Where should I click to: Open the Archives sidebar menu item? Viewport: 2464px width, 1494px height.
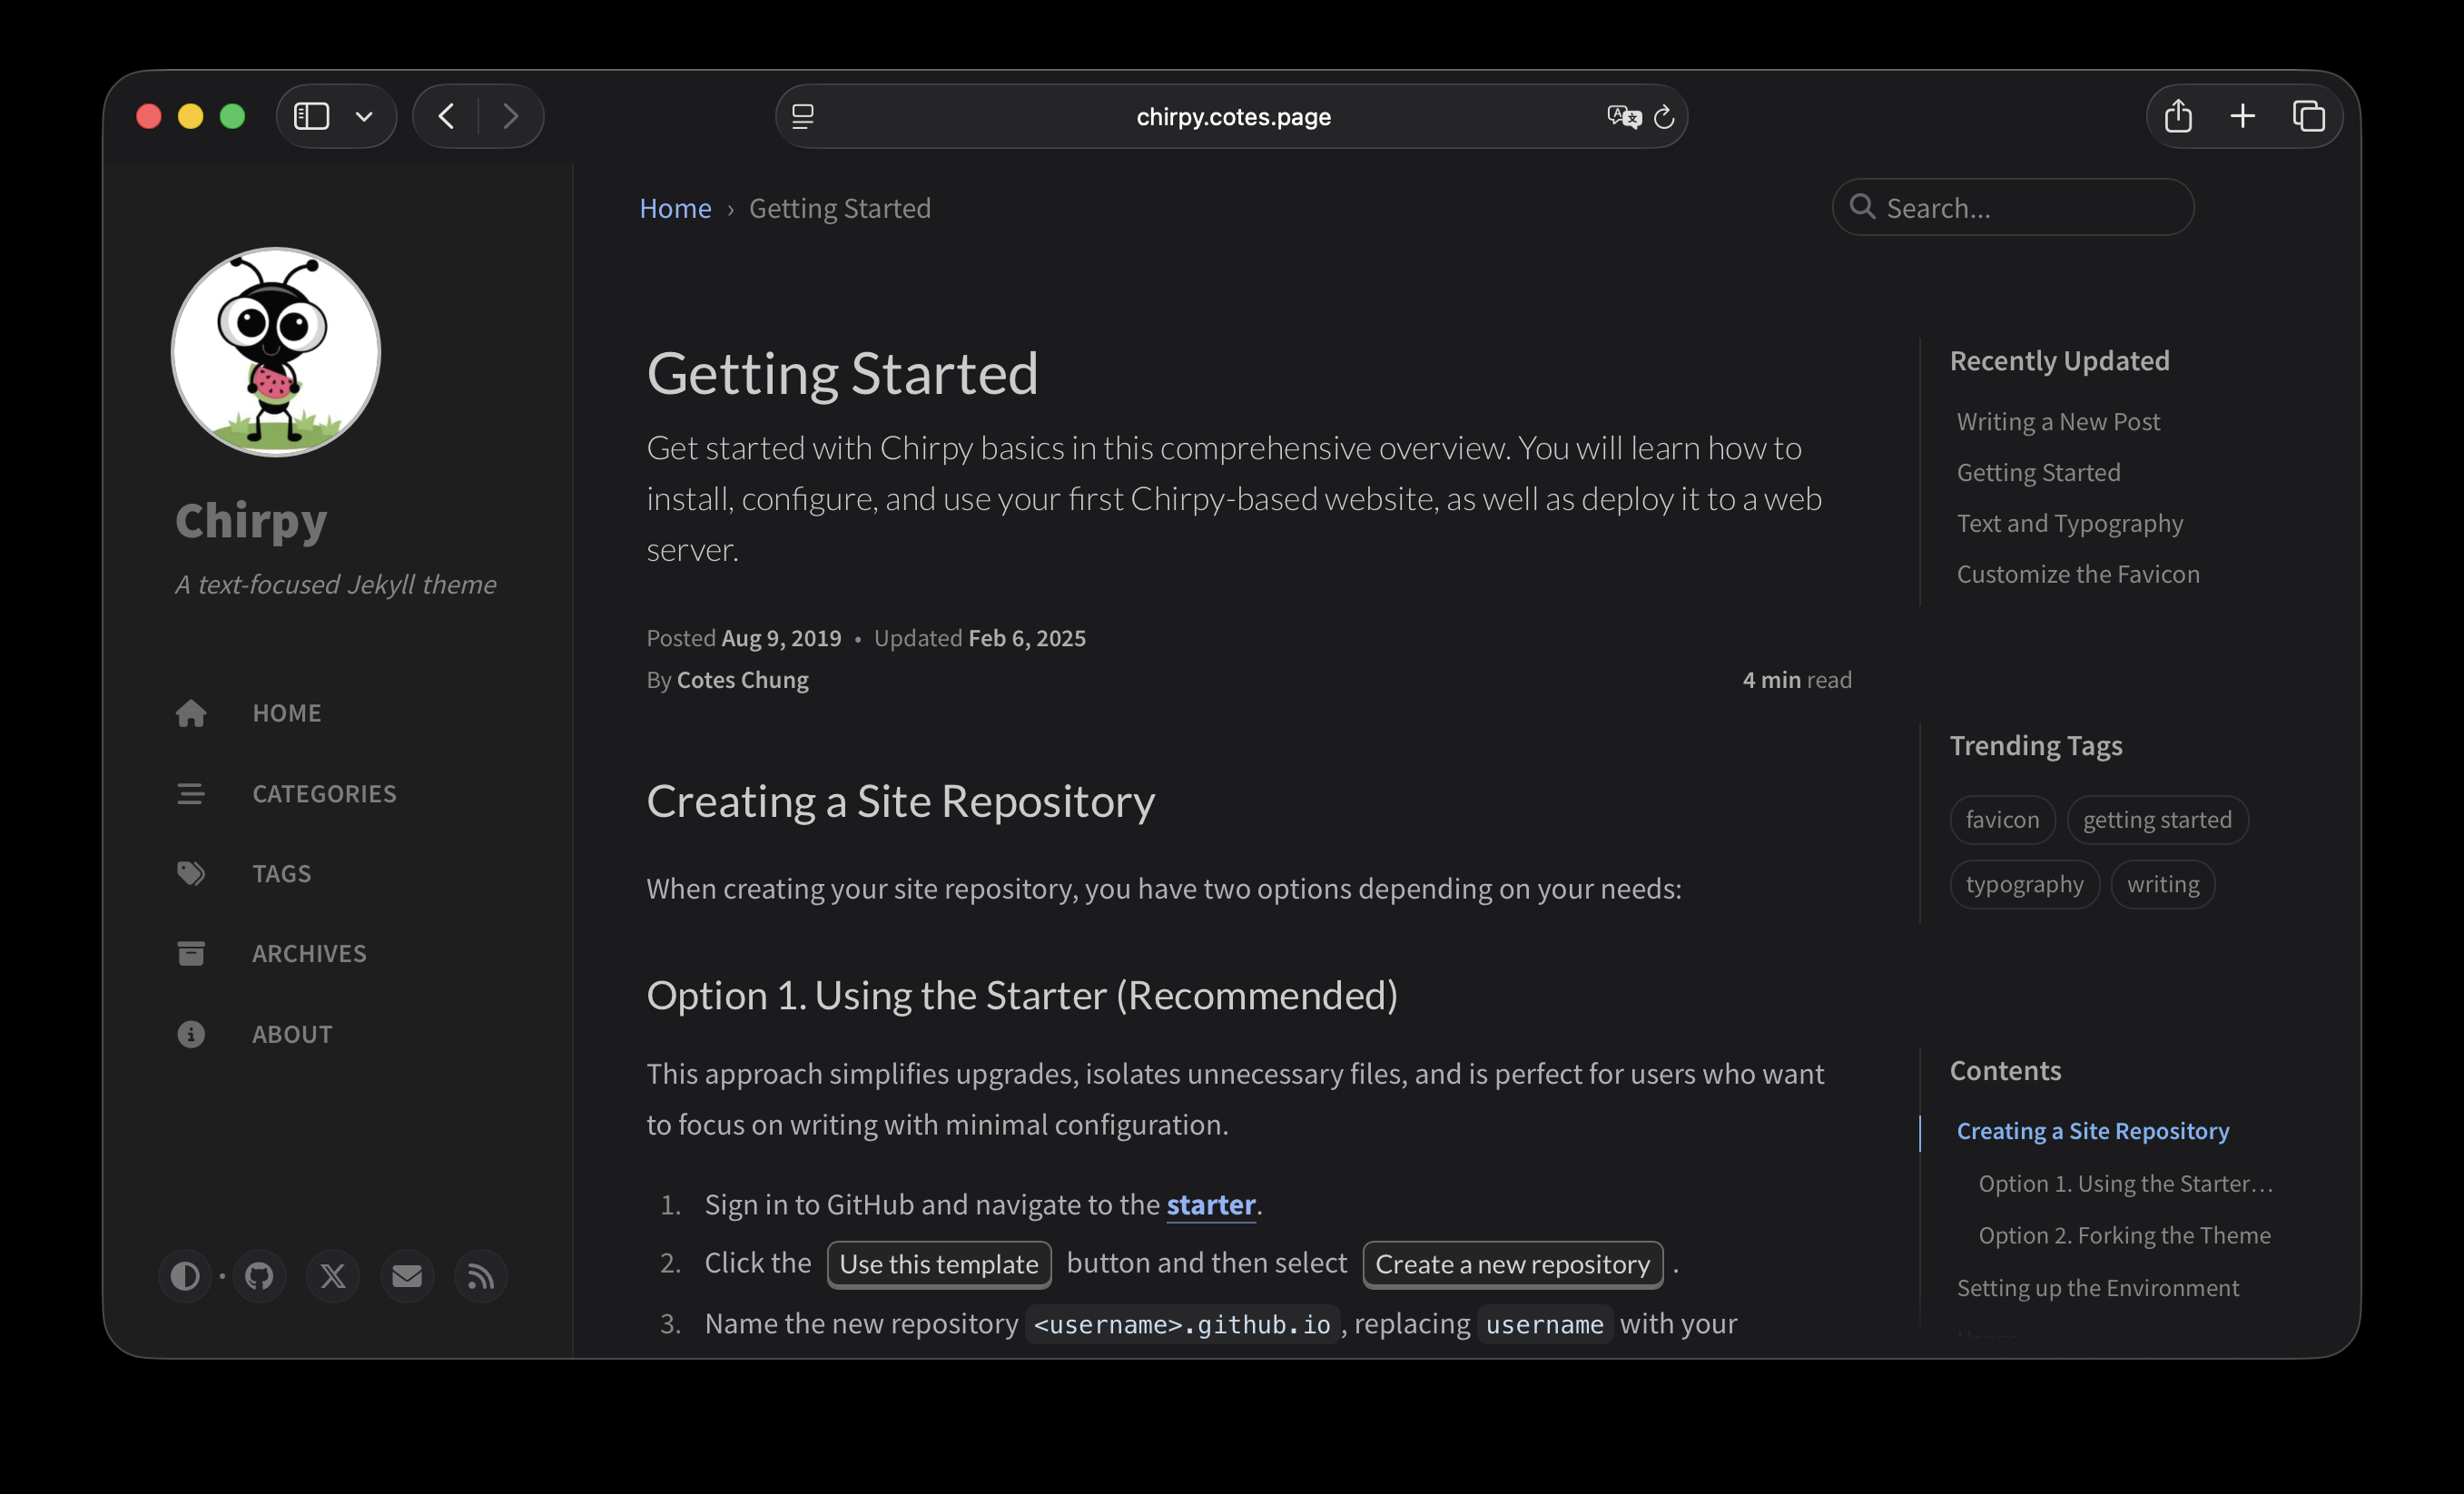tap(309, 954)
